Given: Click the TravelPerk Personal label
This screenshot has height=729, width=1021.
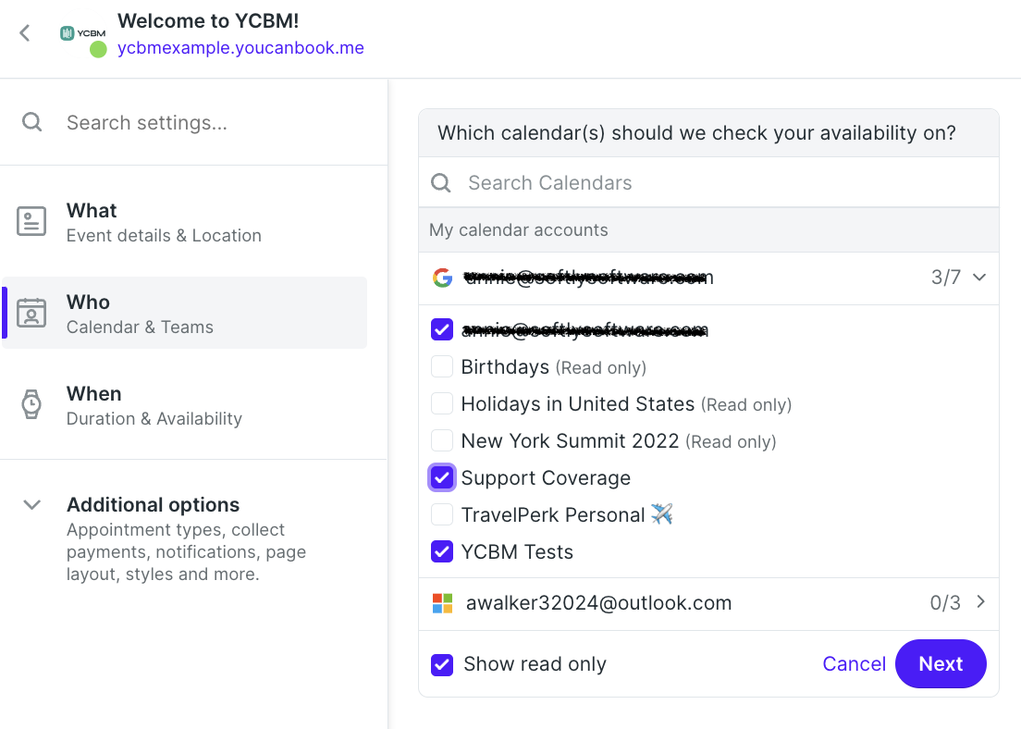Looking at the screenshot, I should click(553, 514).
